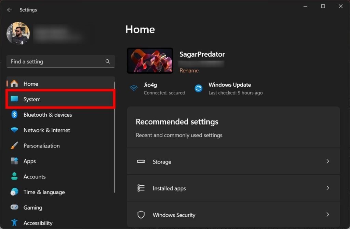Viewport: 350px width, 229px height.
Task: Expand the Storage row chevron
Action: point(328,161)
